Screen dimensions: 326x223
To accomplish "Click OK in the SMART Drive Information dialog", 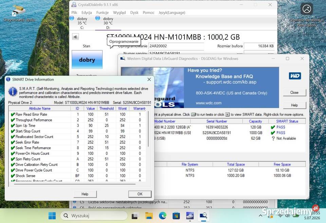I will 140,194.
